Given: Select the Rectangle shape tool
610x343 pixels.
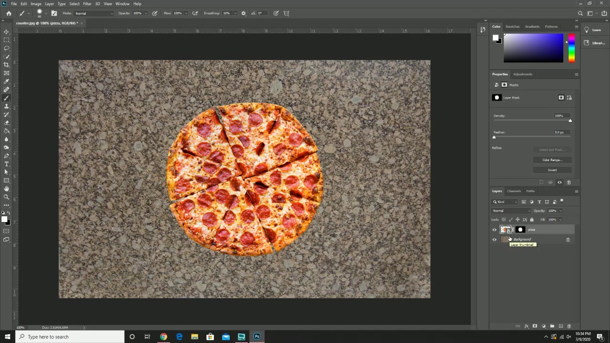Looking at the screenshot, I should (6, 181).
